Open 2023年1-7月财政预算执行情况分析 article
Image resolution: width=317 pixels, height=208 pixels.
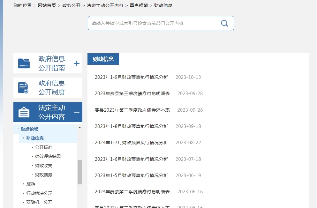click(131, 143)
